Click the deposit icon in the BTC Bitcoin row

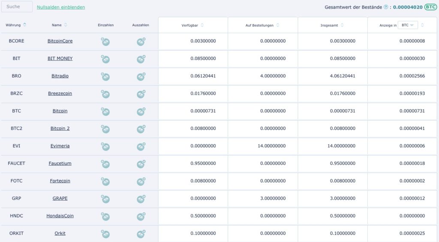[105, 112]
